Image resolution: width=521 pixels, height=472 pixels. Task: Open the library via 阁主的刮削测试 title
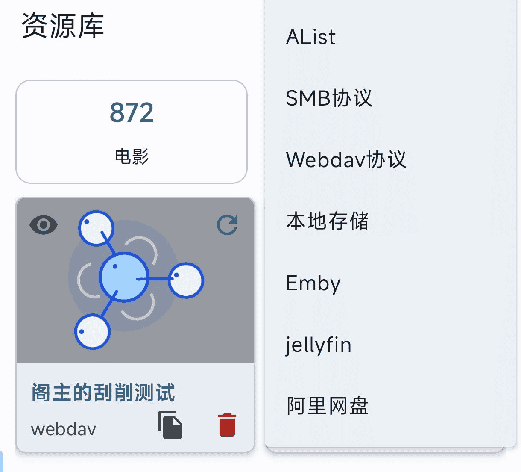(x=103, y=394)
